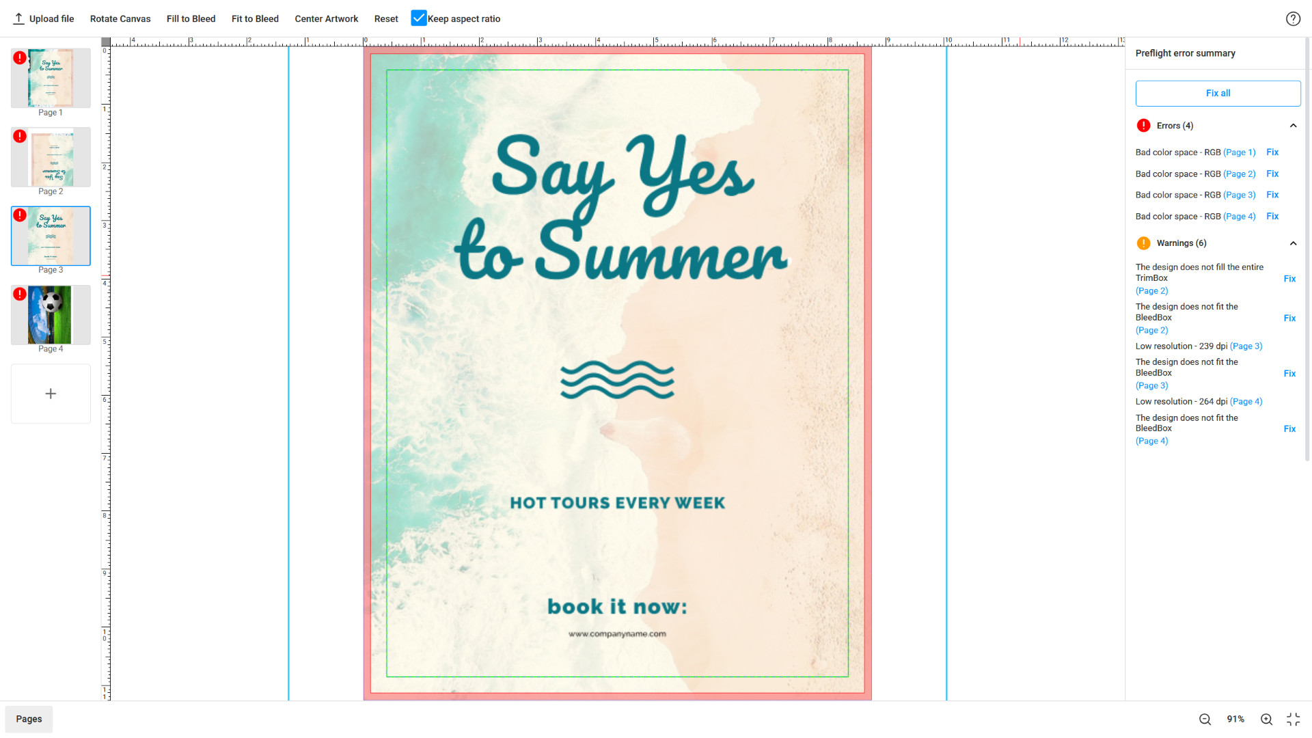The height and width of the screenshot is (738, 1312).
Task: Fix Bad color space error for Page 3
Action: (x=1272, y=195)
